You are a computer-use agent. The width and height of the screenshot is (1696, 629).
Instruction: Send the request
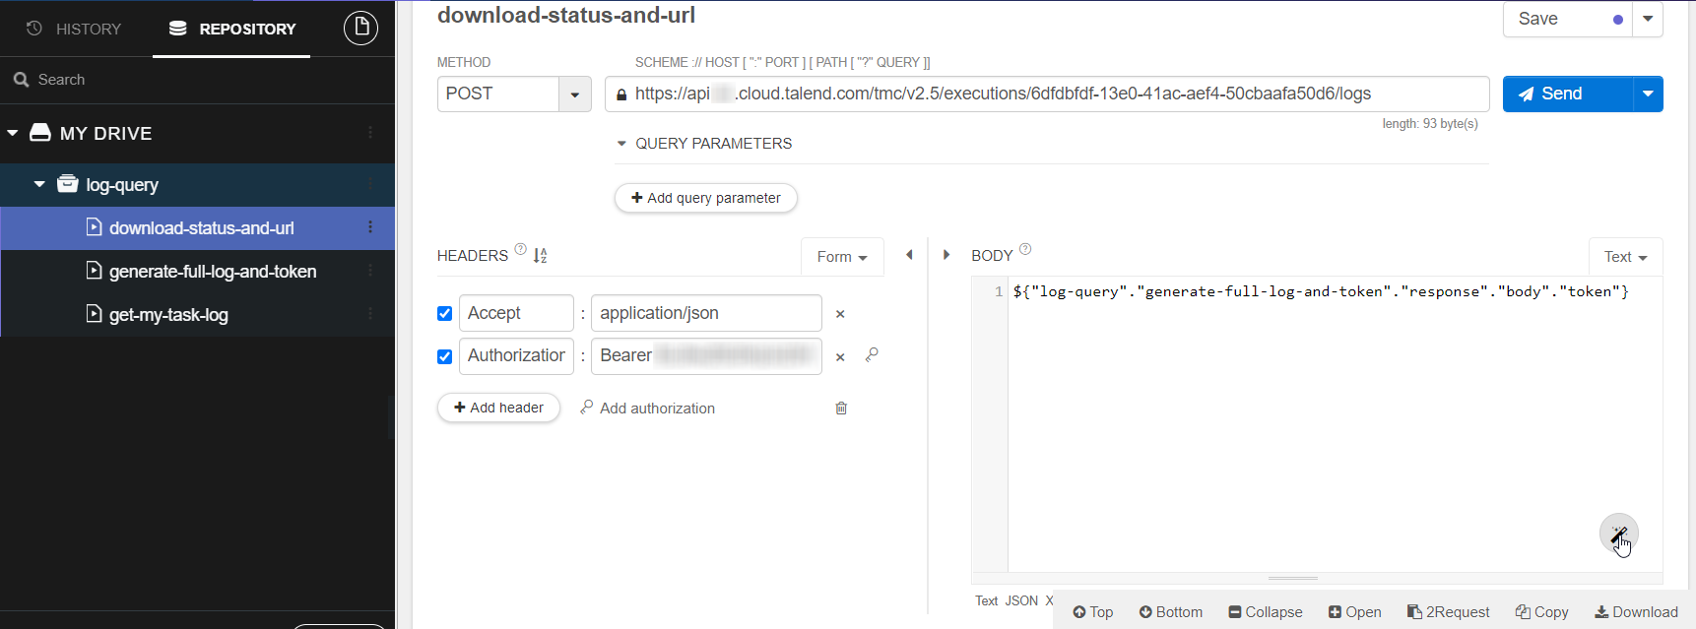(1567, 94)
